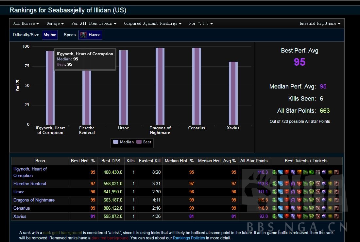Click green crescent icon in Elerethe Renferal row
The height and width of the screenshot is (242, 360).
pos(274,184)
